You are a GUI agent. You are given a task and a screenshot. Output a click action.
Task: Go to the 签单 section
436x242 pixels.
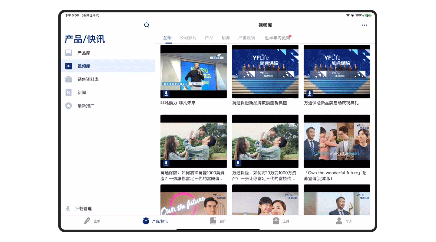(92, 221)
